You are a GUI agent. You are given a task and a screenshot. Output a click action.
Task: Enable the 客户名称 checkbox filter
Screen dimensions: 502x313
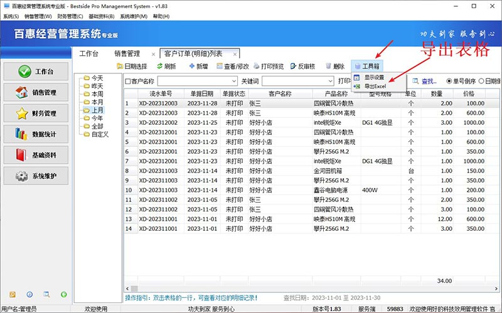[x=128, y=81]
